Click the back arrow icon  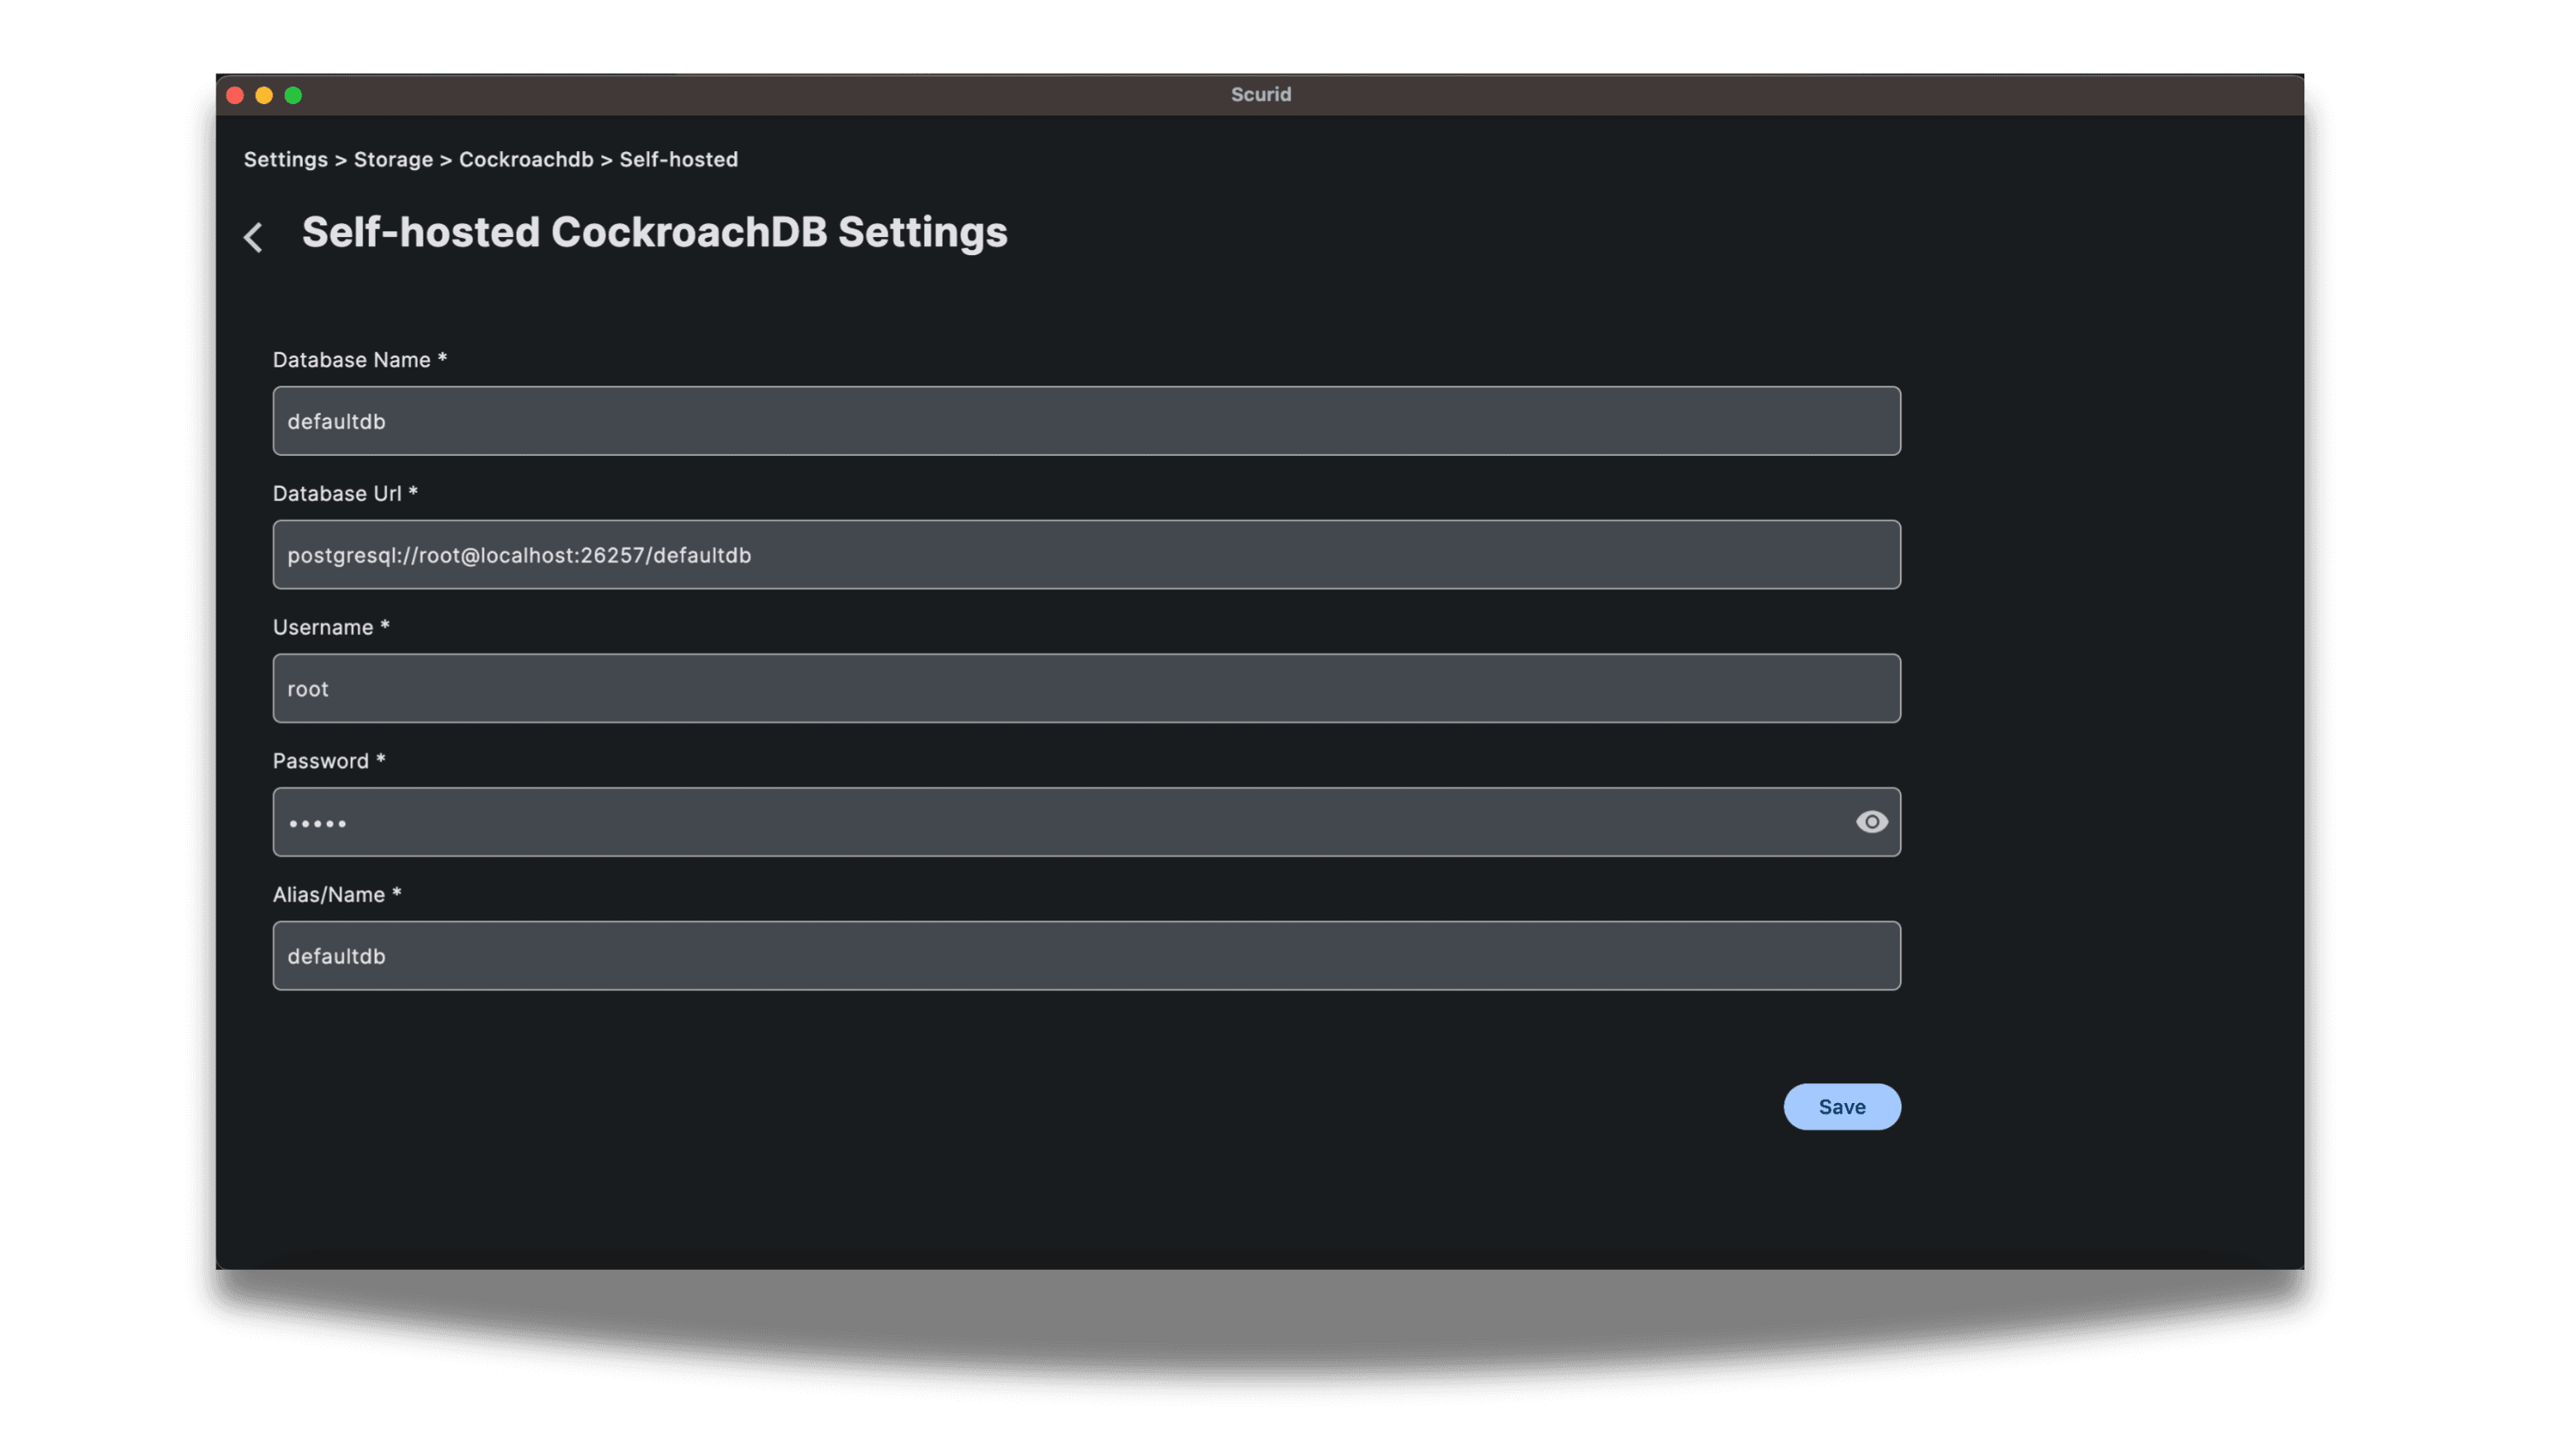tap(253, 237)
